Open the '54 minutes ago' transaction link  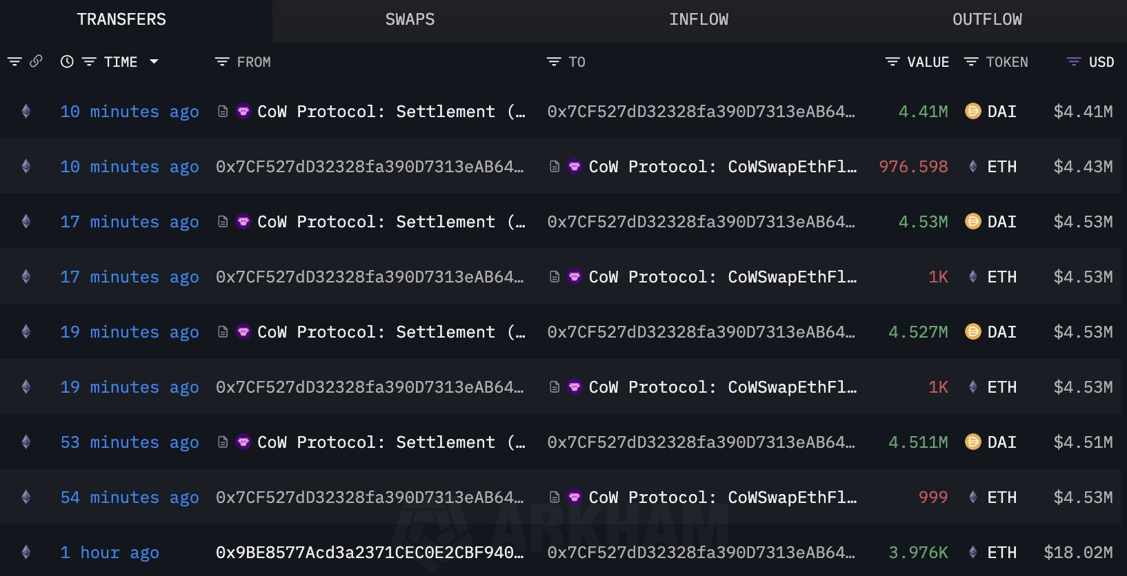coord(130,497)
